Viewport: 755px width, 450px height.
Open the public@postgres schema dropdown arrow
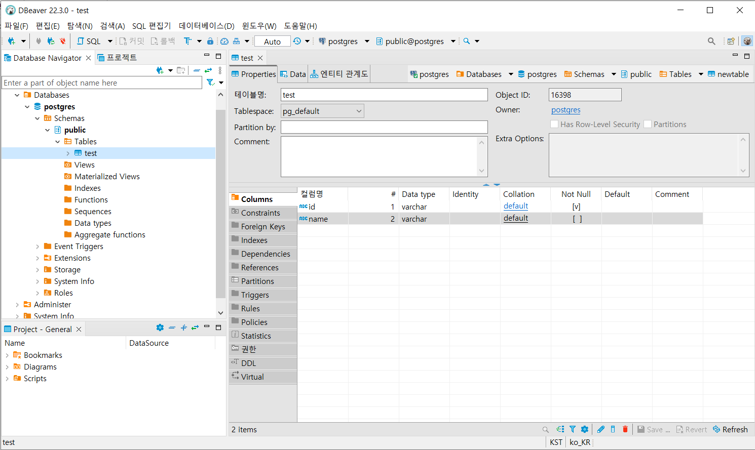(x=453, y=41)
